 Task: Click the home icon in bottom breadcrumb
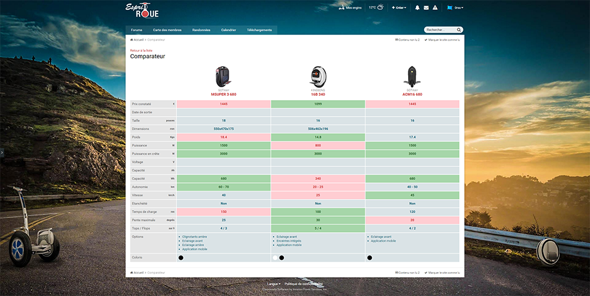pyautogui.click(x=132, y=273)
